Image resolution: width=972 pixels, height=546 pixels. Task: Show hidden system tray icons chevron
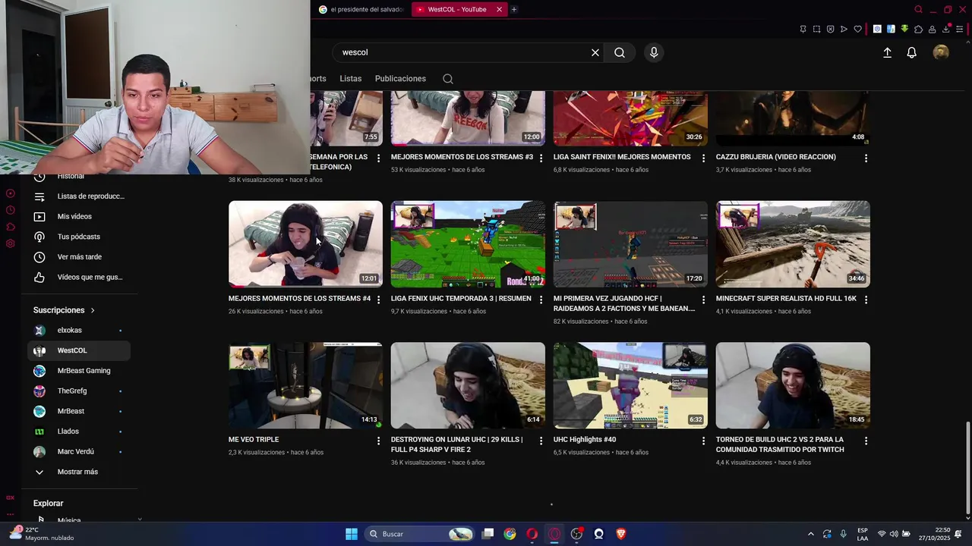pos(810,534)
